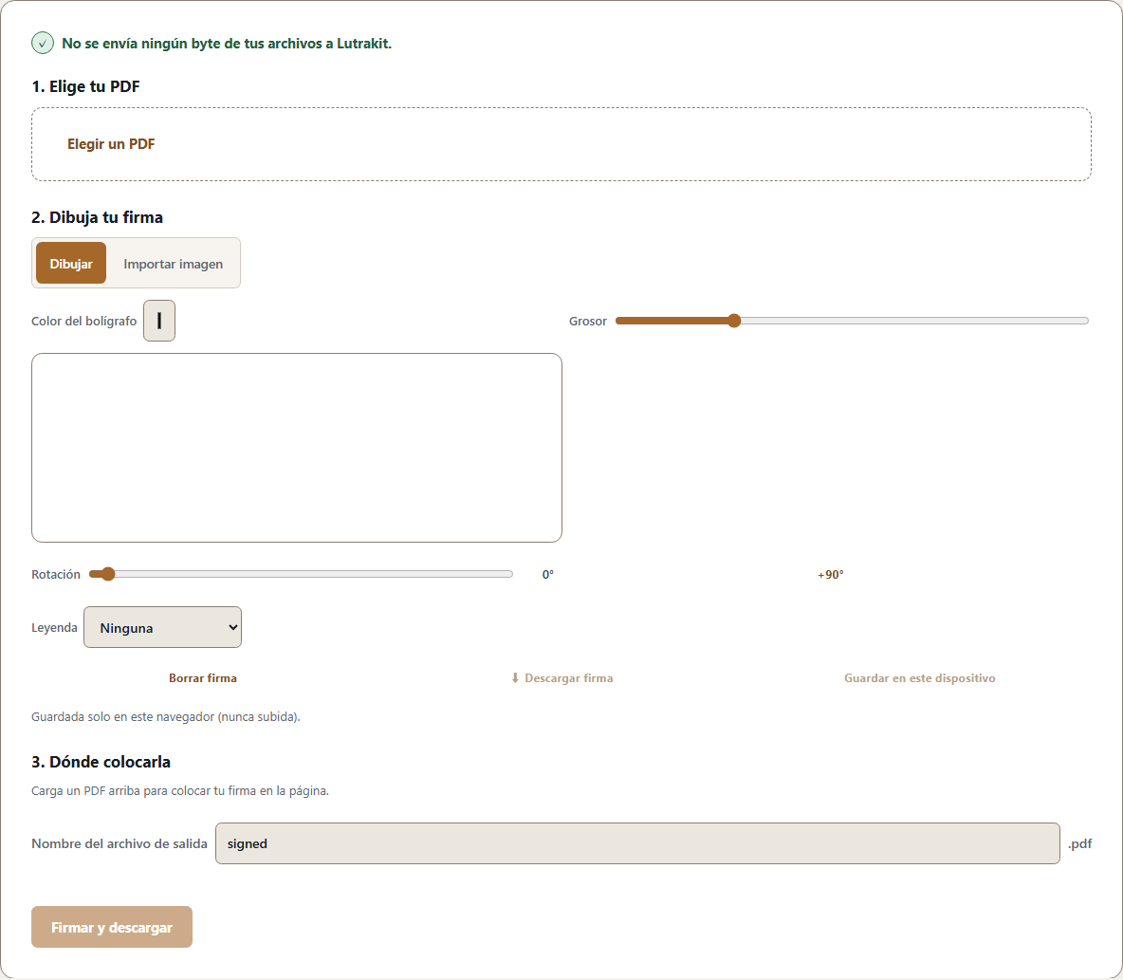Click the 0° rotation value
The image size is (1123, 980).
[x=548, y=575]
